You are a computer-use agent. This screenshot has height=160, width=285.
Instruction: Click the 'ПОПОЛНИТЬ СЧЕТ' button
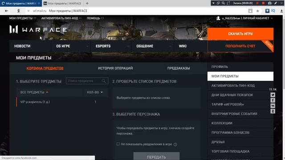click(x=240, y=46)
